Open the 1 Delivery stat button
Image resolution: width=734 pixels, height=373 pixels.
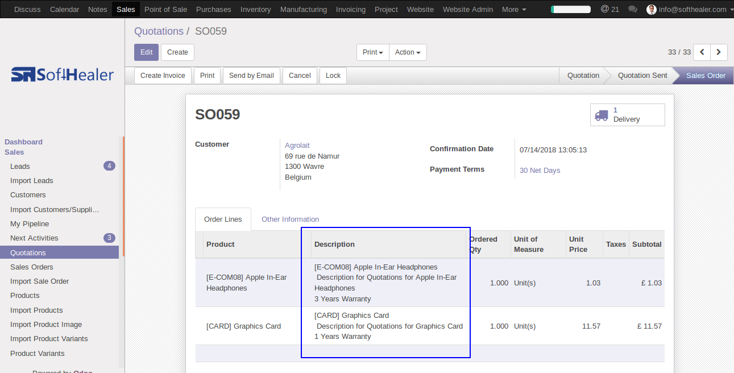pyautogui.click(x=628, y=115)
